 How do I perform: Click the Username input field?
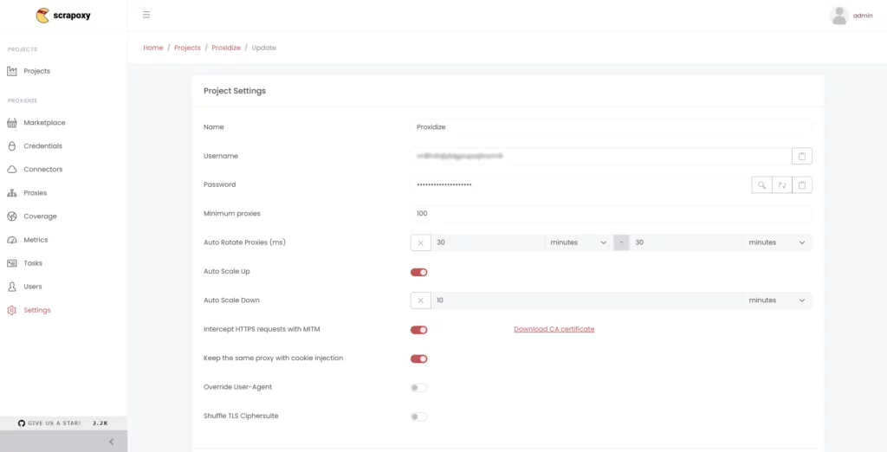pos(601,156)
